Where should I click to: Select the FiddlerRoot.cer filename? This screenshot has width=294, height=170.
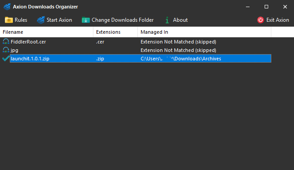(28, 42)
